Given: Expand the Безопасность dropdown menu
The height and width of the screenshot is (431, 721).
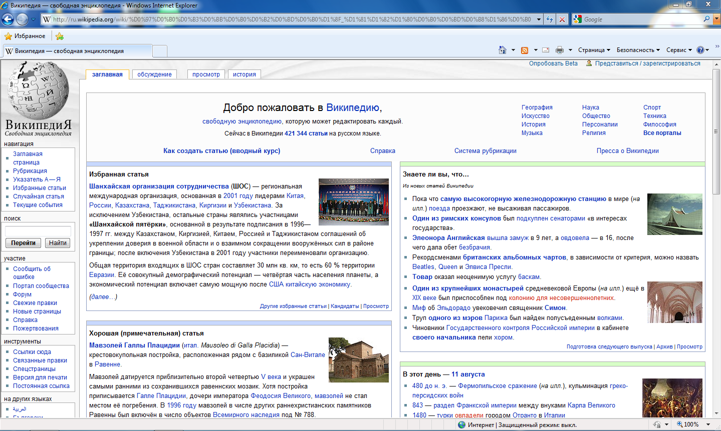Looking at the screenshot, I should pos(638,50).
